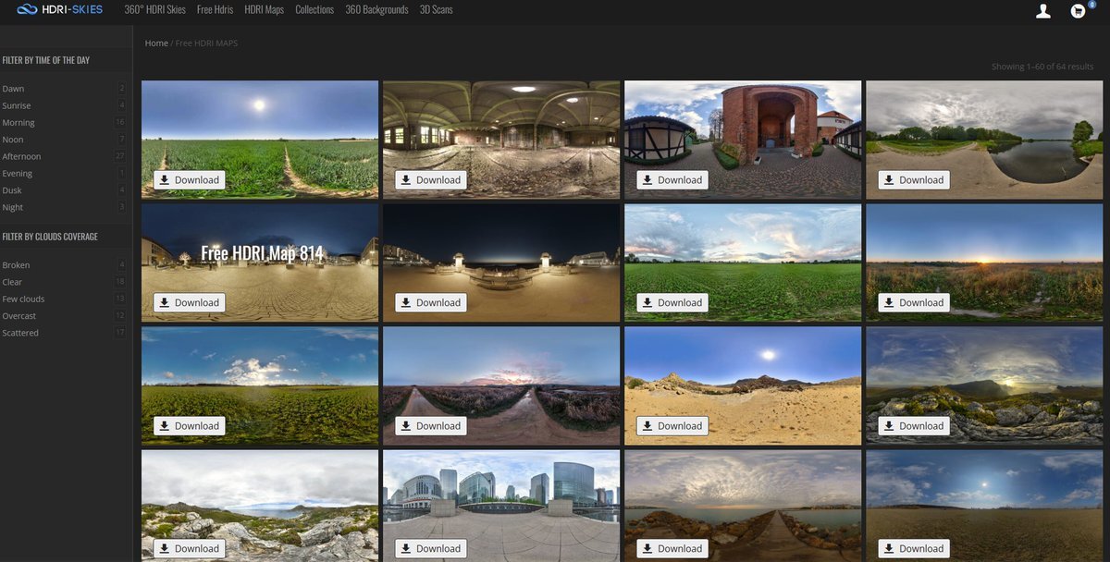Click the Home breadcrumb link
The height and width of the screenshot is (562, 1110).
(x=156, y=43)
